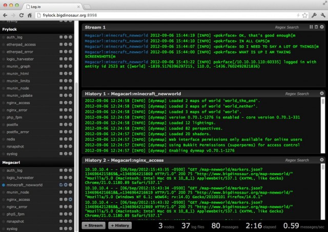Select History 1 radio for Megacarl nginx_access
Screen dimensions: 328x232
[x=66, y=199]
